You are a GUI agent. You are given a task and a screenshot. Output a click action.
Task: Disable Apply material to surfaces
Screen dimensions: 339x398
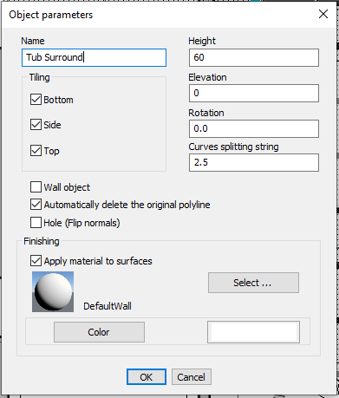tap(36, 261)
